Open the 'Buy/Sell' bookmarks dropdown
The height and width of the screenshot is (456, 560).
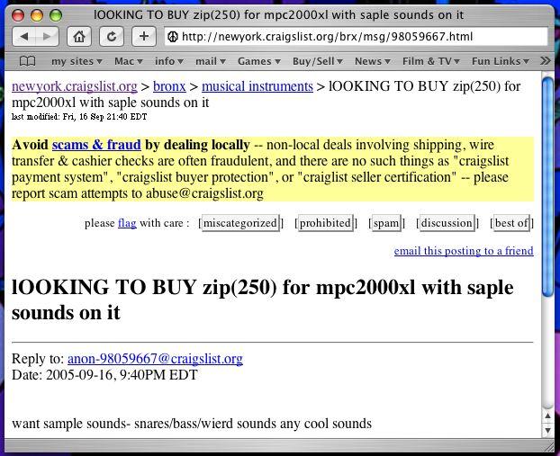coord(316,61)
